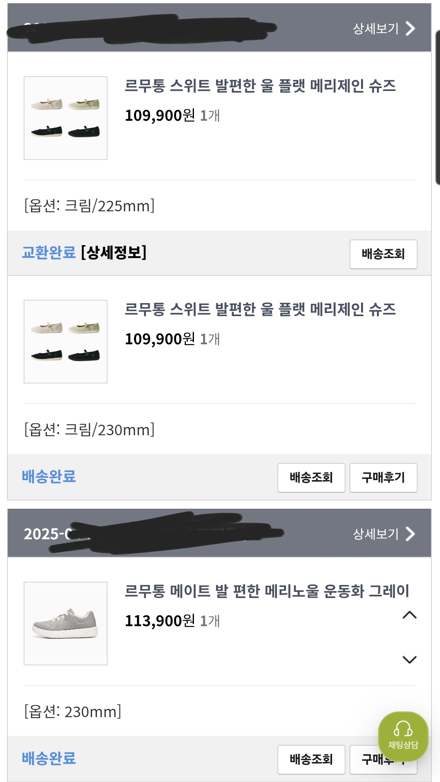Open the 메리노울 운동화 그레이 product title
This screenshot has height=782, width=440.
point(266,591)
